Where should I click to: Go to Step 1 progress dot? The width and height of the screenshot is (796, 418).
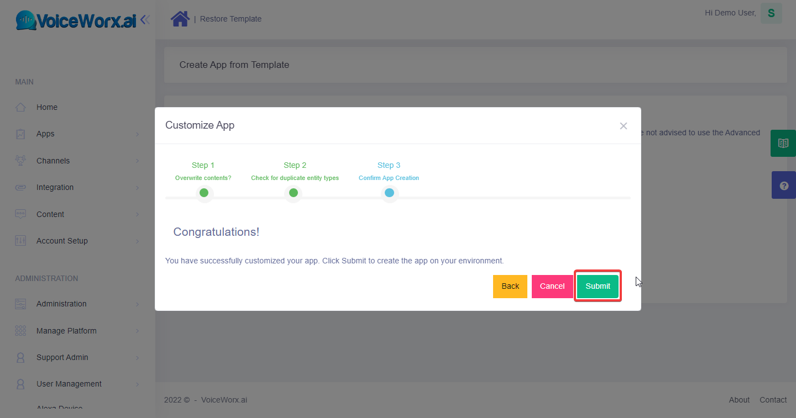pos(204,193)
